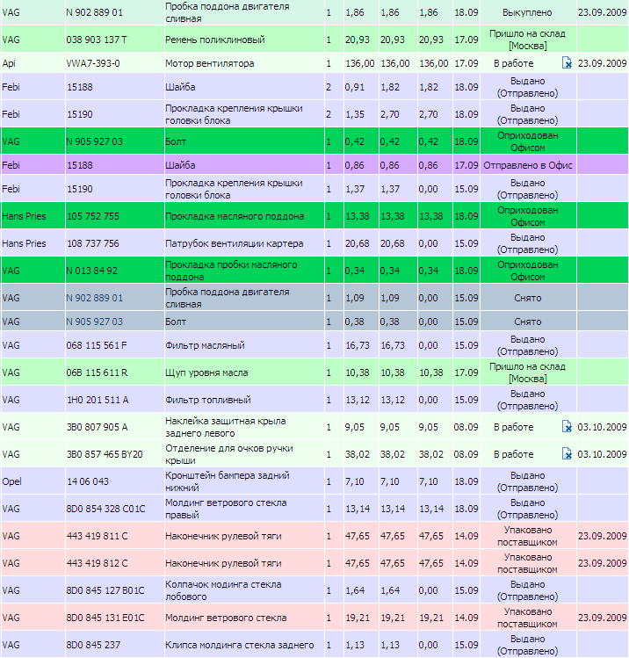Select part number 3B0 857 465 BY20
Image resolution: width=629 pixels, height=658 pixels.
[105, 454]
